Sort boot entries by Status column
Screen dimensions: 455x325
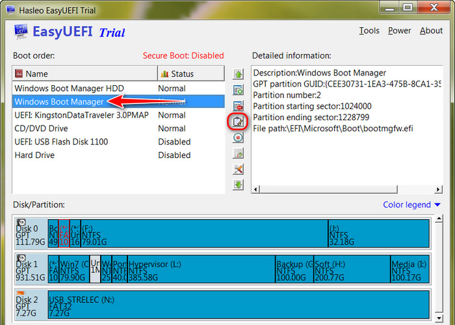click(191, 73)
